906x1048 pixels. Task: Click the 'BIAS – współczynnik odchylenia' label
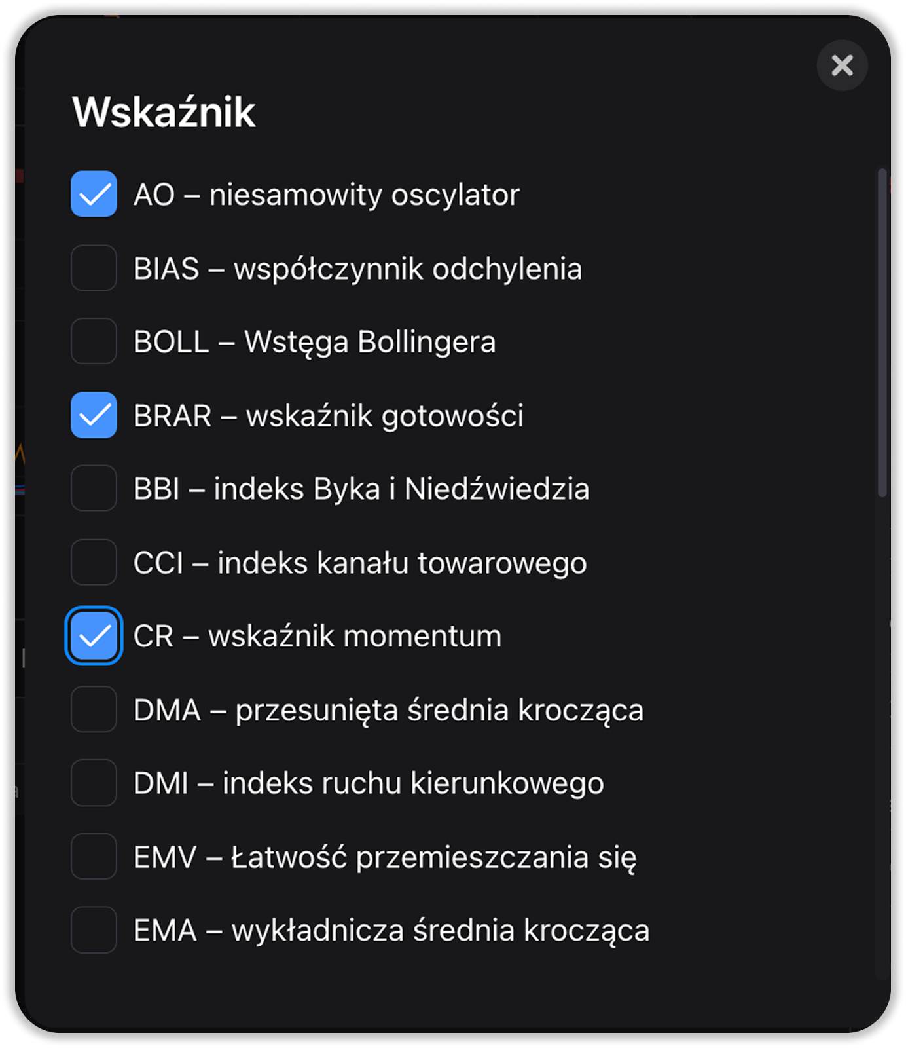(x=357, y=269)
